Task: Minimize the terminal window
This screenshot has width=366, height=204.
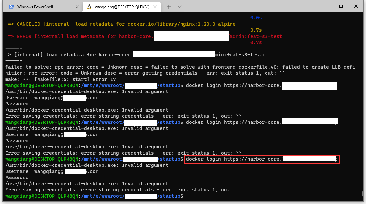Action: click(x=326, y=6)
